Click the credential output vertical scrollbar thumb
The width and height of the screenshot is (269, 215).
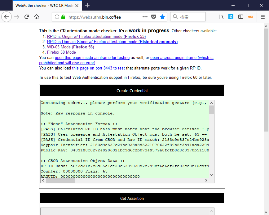click(x=212, y=110)
